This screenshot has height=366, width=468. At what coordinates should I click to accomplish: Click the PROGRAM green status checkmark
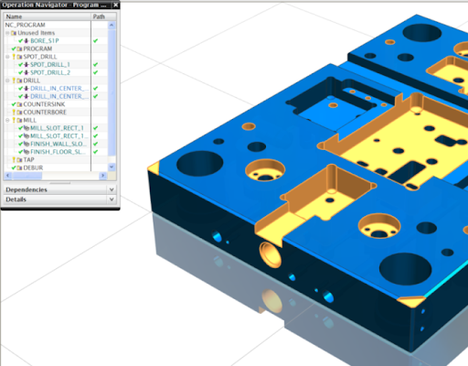click(14, 48)
